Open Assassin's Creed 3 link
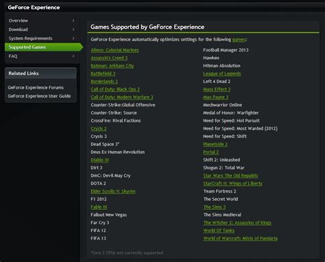Screen dimensions: 325x262 (x=109, y=58)
